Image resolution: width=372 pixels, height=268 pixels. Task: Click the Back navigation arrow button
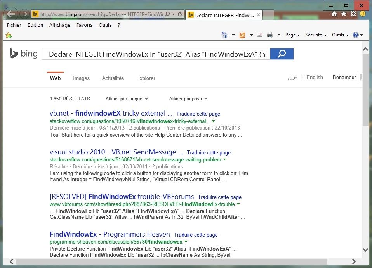[11, 14]
